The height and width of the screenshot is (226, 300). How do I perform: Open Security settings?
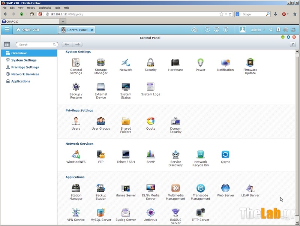[151, 64]
